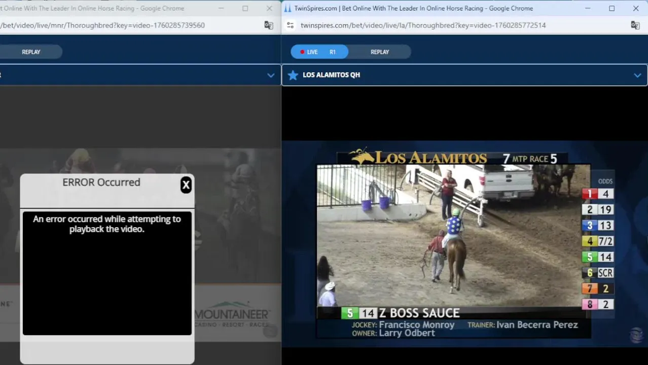The height and width of the screenshot is (365, 648).
Task: Close the right Chrome window
Action: point(636,9)
